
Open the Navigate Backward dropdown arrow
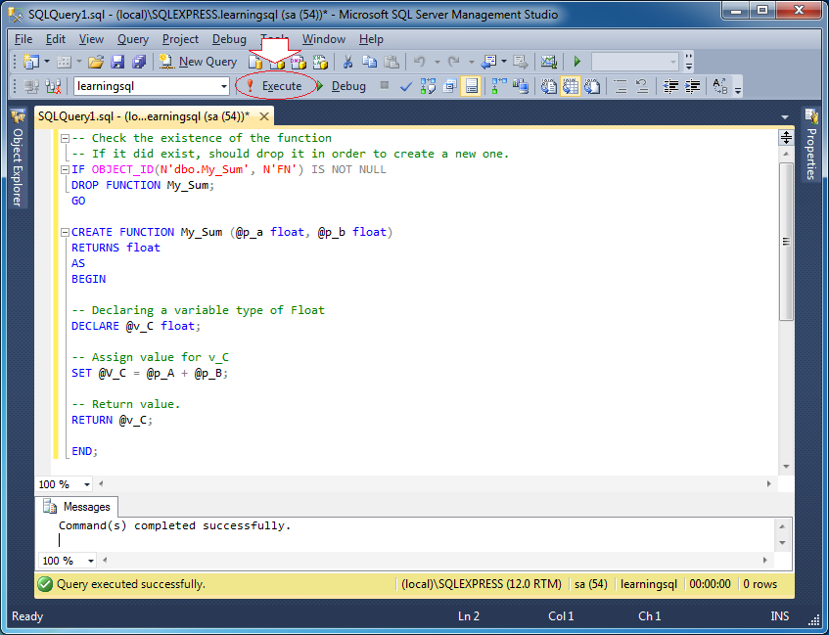point(504,62)
